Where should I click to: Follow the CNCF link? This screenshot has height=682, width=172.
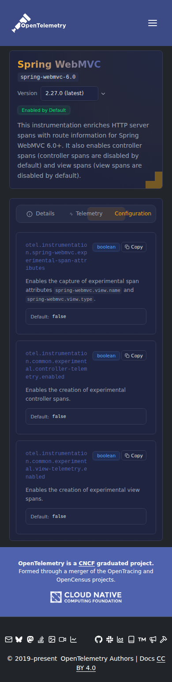click(87, 563)
